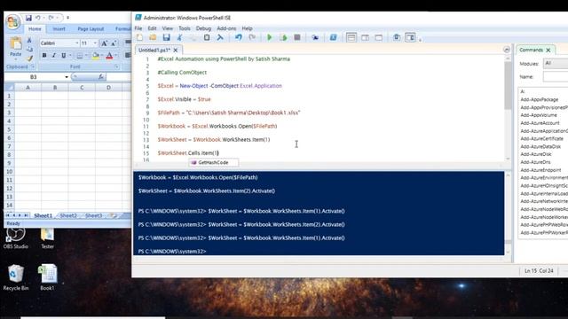Open the Debug menu in PowerShell ISE
Viewport: 568px width, 319px height.
[x=203, y=28]
